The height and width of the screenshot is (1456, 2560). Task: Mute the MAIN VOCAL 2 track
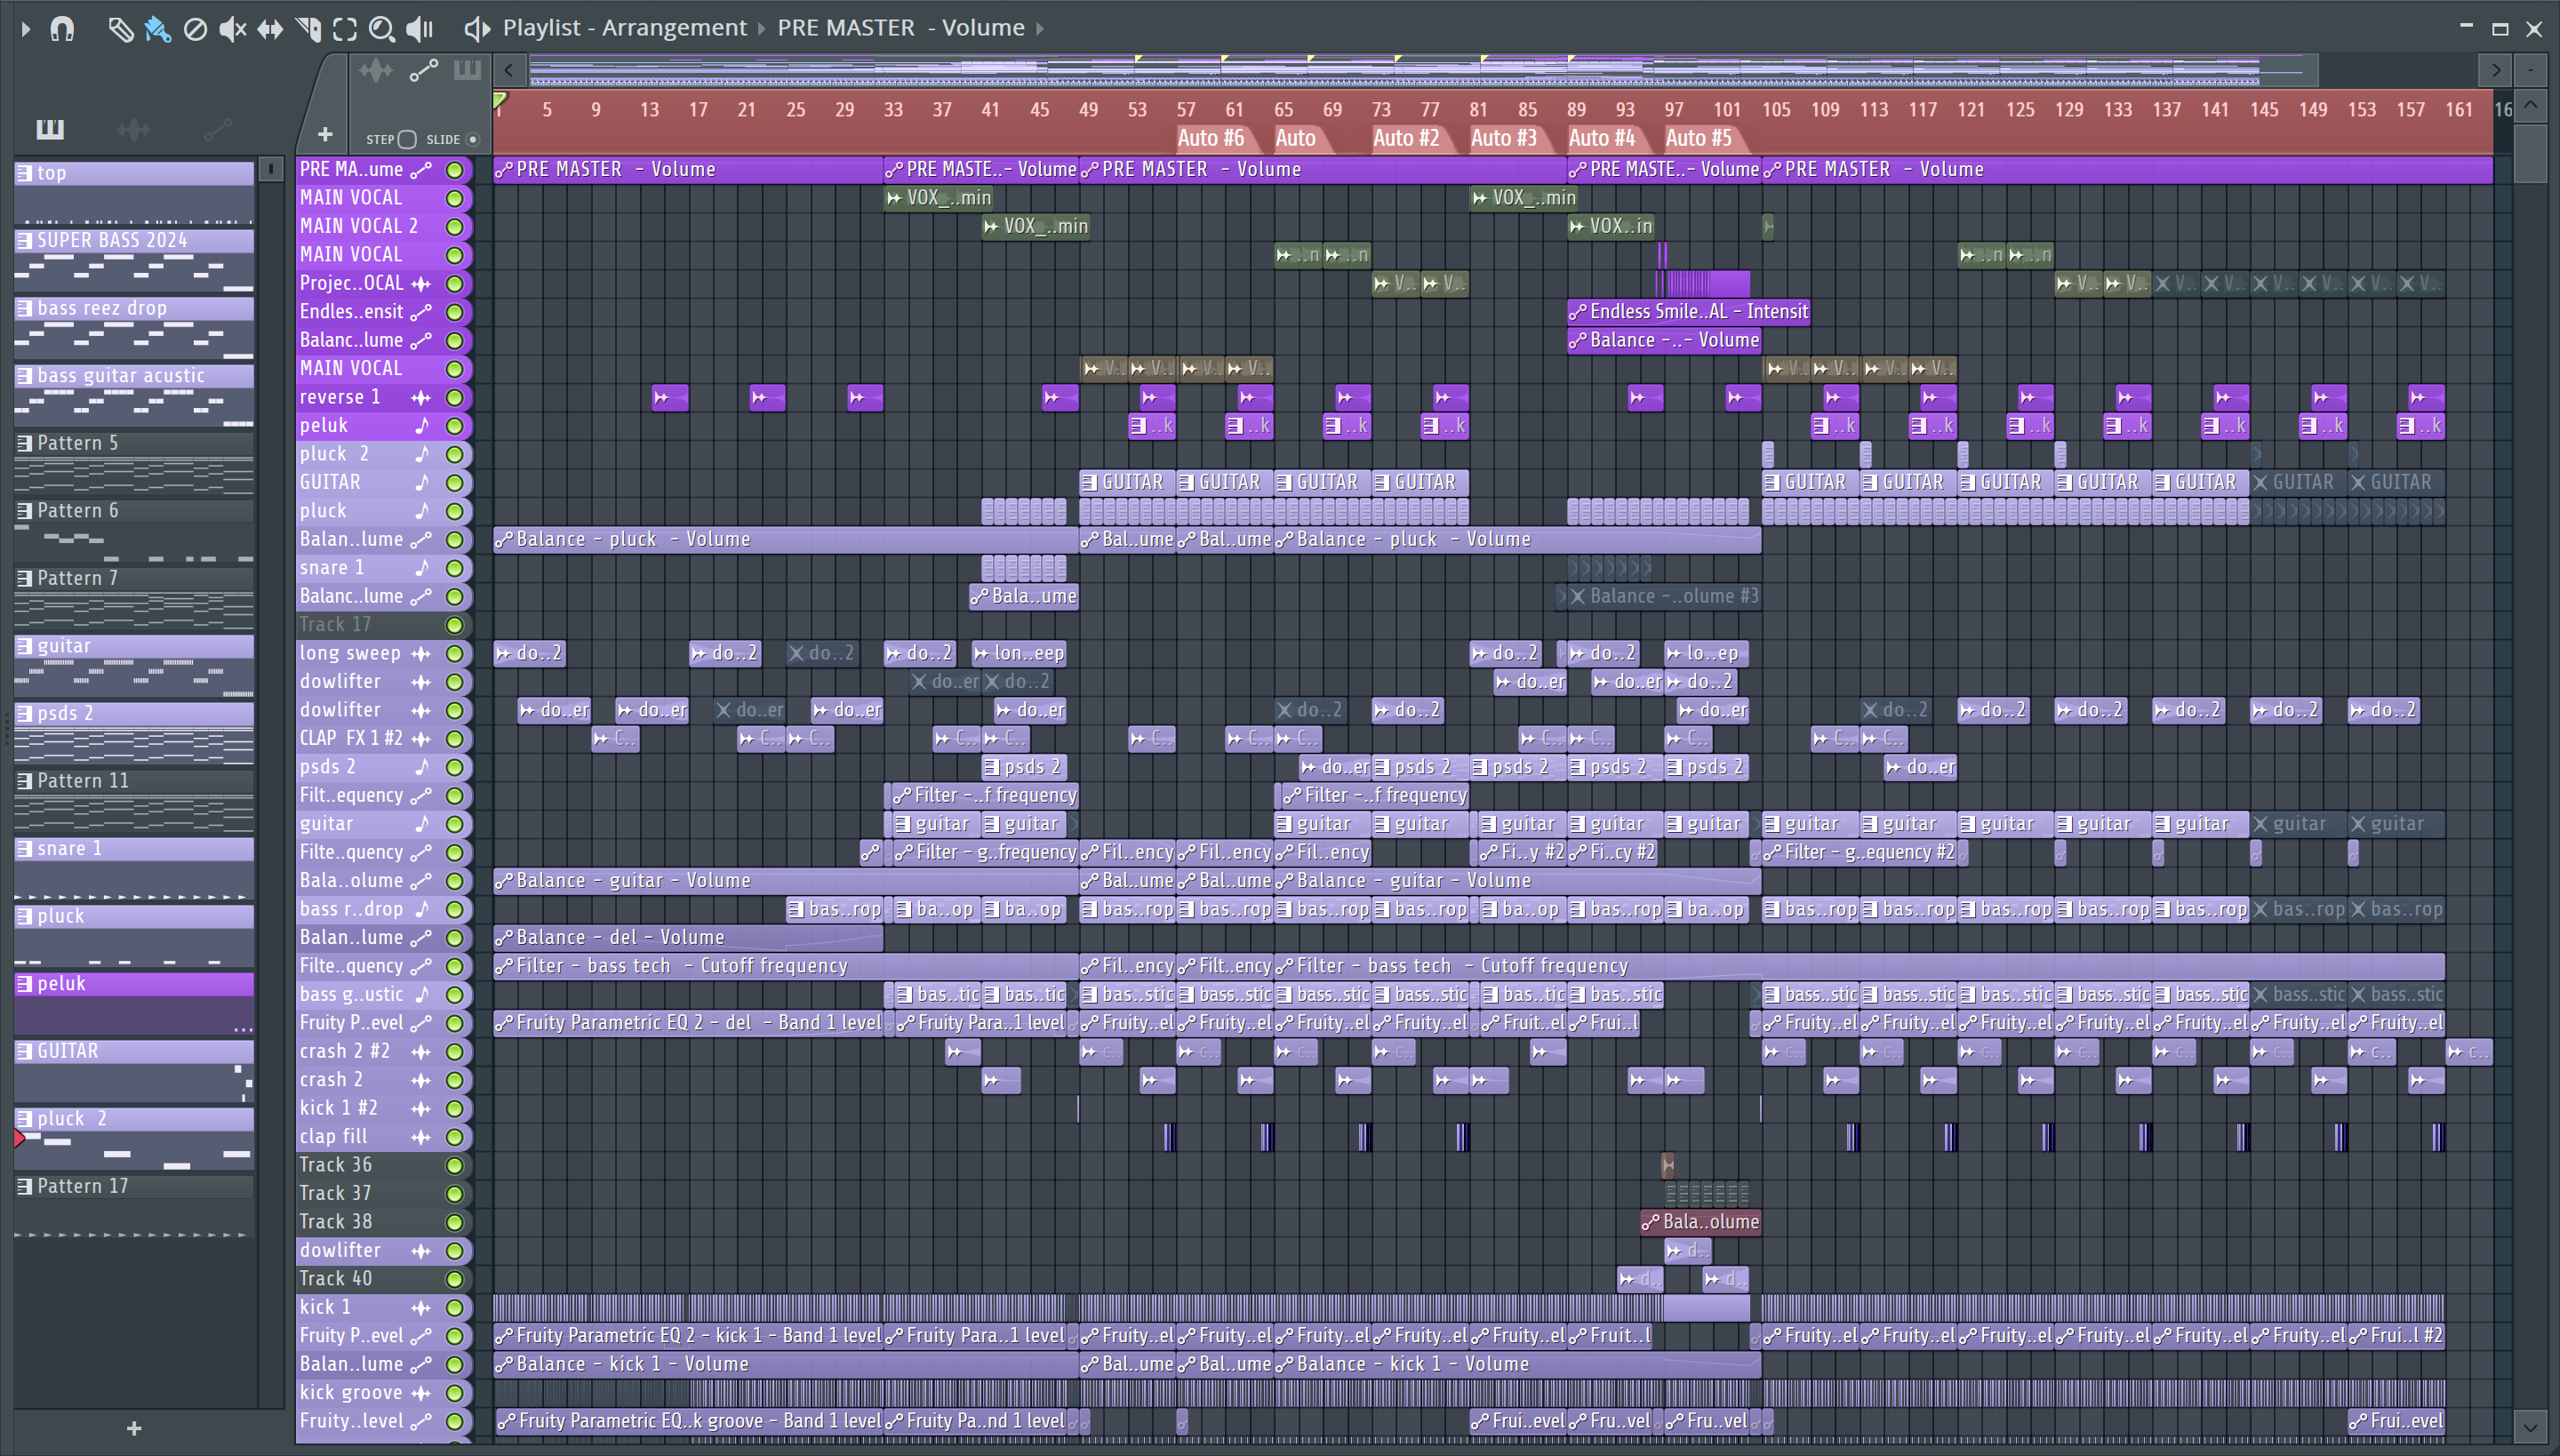[x=454, y=227]
